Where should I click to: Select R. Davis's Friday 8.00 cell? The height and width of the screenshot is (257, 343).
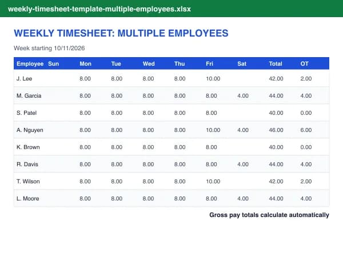pos(212,164)
